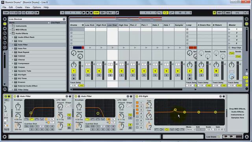Screen dimensions: 252x142
Task: Fold the Drums group track
Action: point(83,25)
